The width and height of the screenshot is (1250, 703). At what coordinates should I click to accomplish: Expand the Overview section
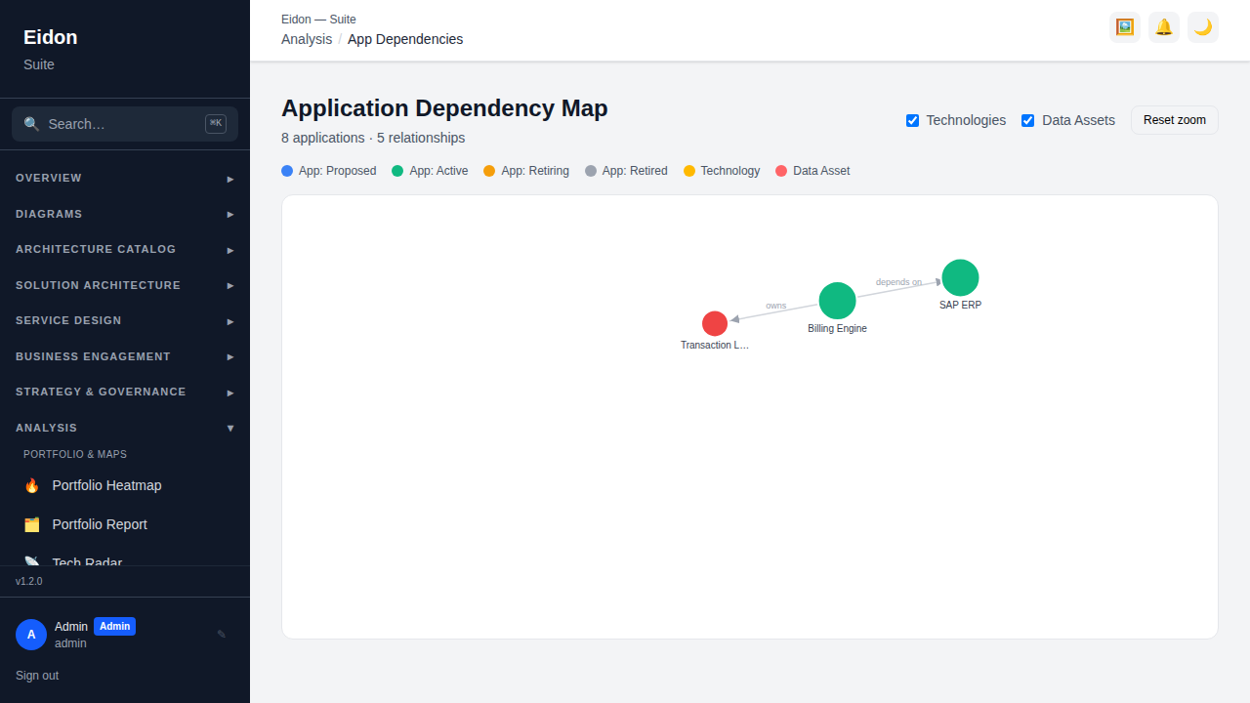pyautogui.click(x=125, y=178)
